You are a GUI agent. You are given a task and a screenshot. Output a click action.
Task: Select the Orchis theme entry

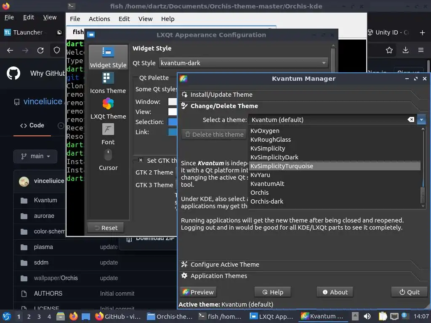[x=335, y=192]
